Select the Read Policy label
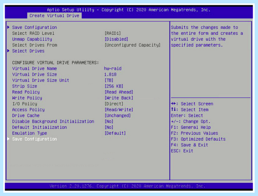The width and height of the screenshot is (258, 196). click(26, 92)
